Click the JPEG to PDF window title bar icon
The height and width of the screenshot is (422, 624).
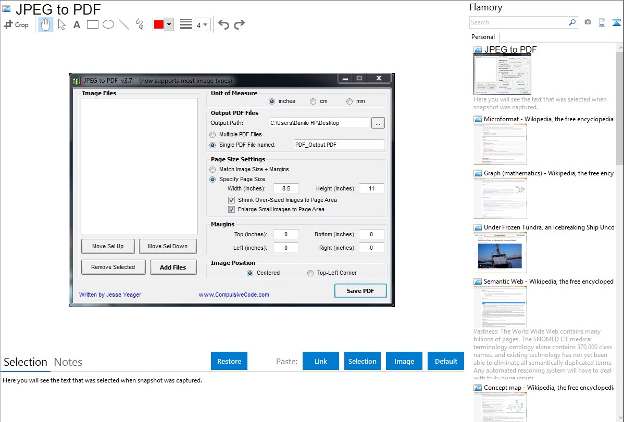coord(77,80)
